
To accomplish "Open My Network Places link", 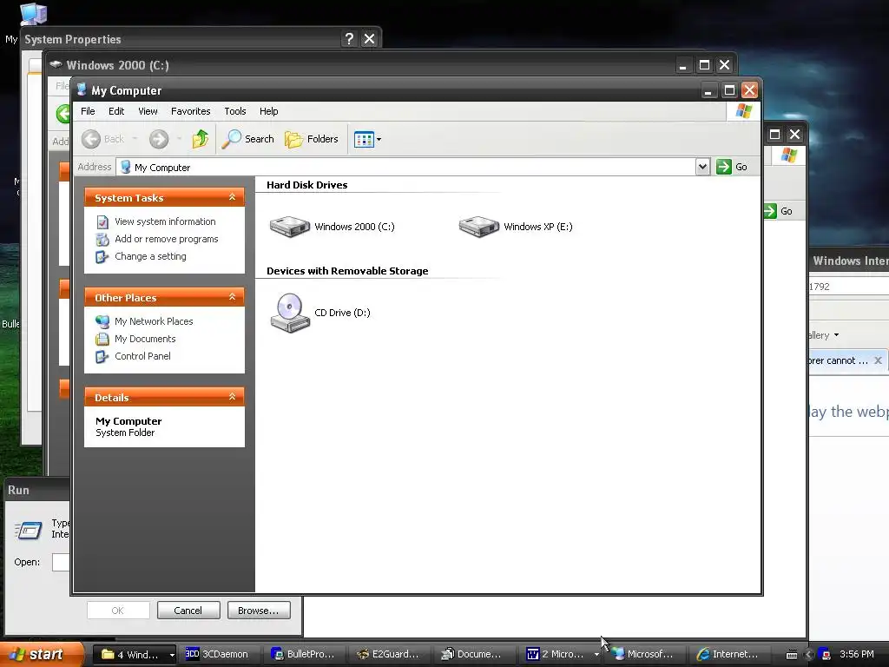I will click(154, 321).
